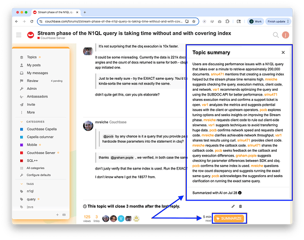Screen dimensions: 304x240
Task: Open query tag
Action: pos(31,199)
